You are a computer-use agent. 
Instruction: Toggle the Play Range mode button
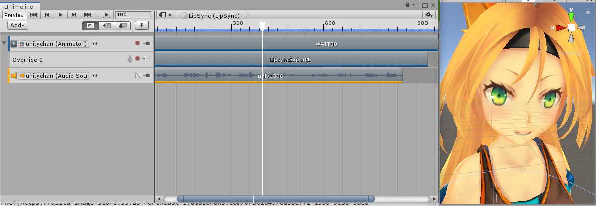point(107,15)
